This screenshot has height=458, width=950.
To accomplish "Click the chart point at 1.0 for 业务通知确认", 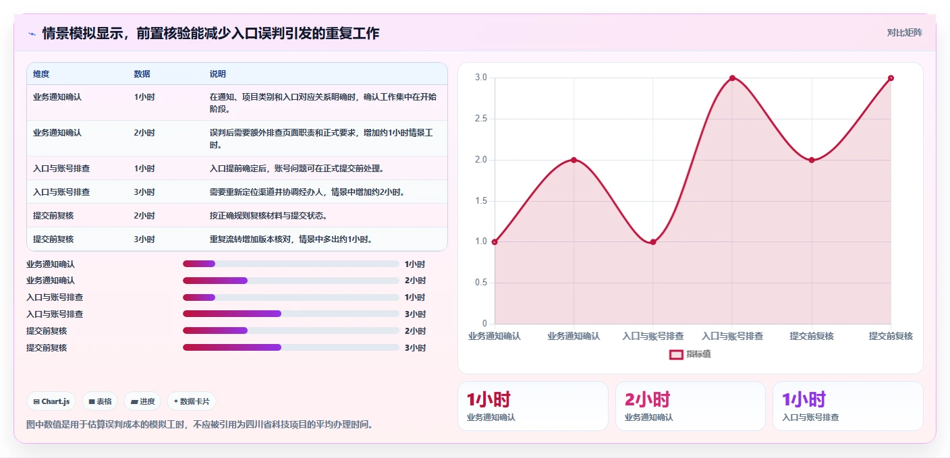I will coord(495,242).
